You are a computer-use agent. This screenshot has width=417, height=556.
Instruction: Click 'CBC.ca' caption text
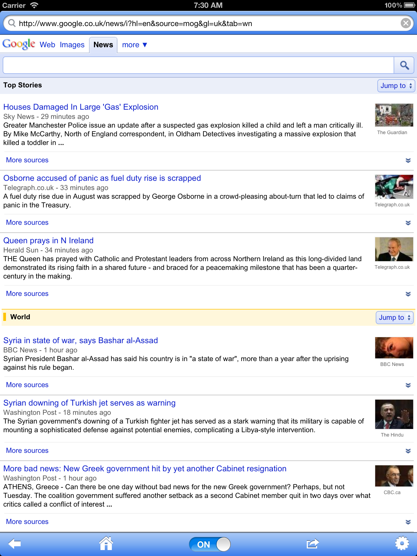click(x=392, y=492)
